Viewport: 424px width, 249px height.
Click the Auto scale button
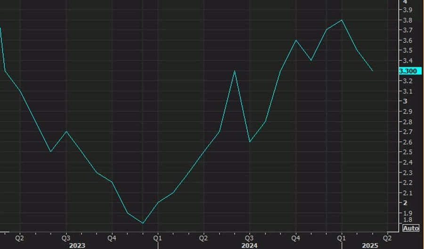click(410, 228)
